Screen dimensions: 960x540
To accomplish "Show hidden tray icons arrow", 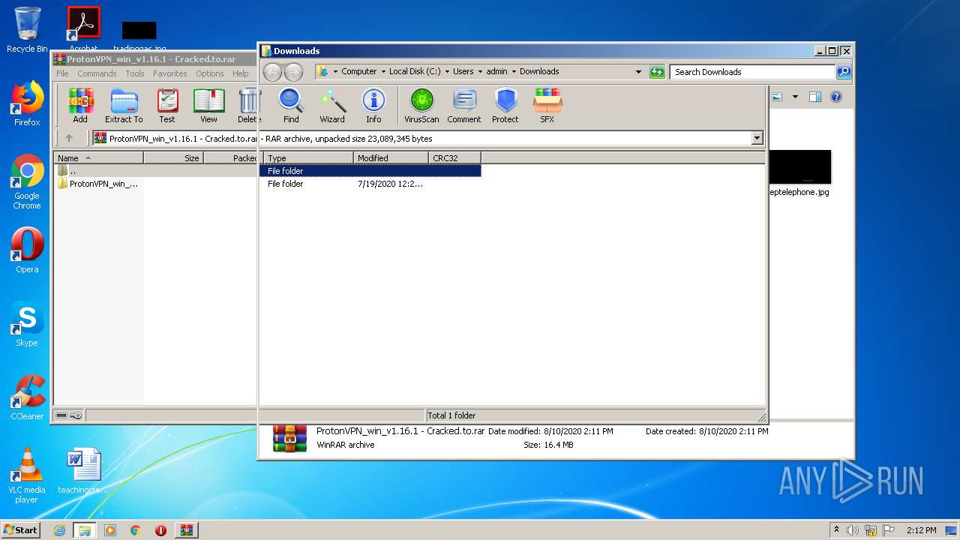I will [836, 530].
